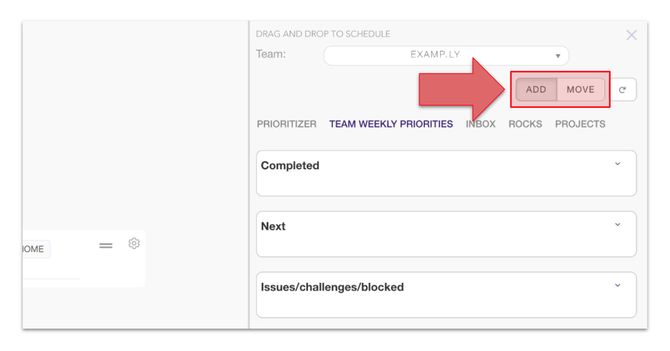Click the refresh icon button

point(623,90)
